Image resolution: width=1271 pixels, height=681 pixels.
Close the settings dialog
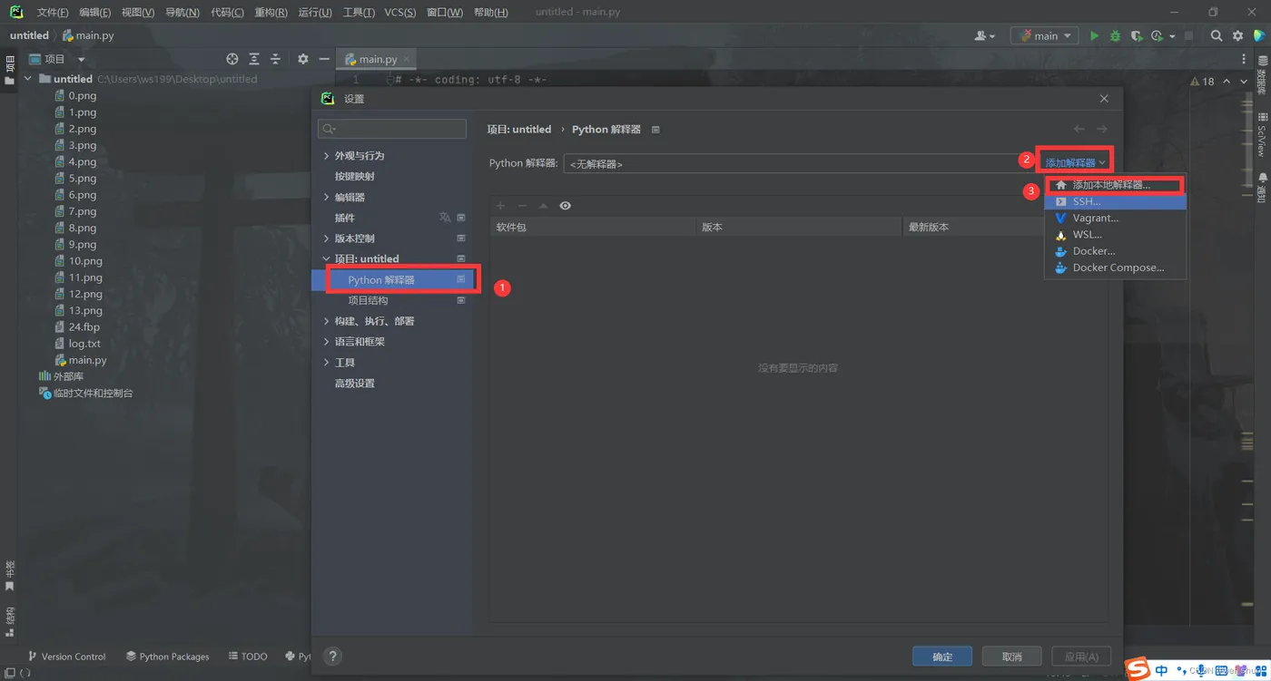tap(1104, 99)
